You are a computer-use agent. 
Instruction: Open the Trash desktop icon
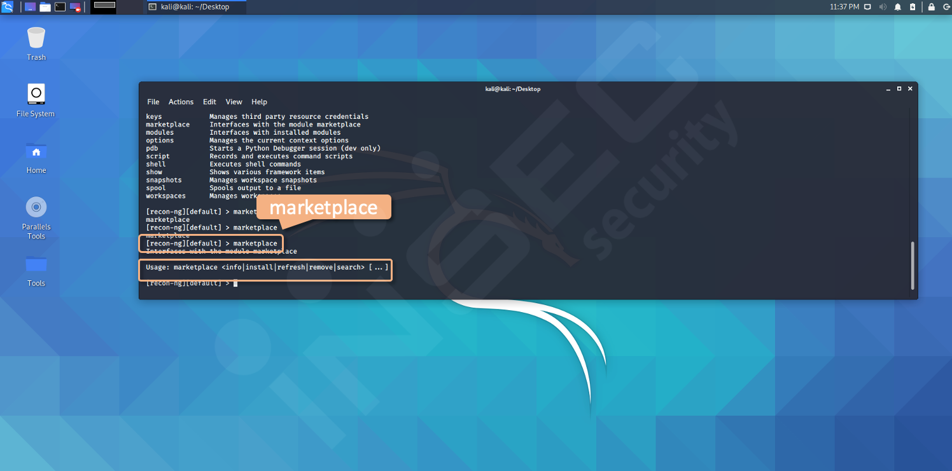click(36, 43)
